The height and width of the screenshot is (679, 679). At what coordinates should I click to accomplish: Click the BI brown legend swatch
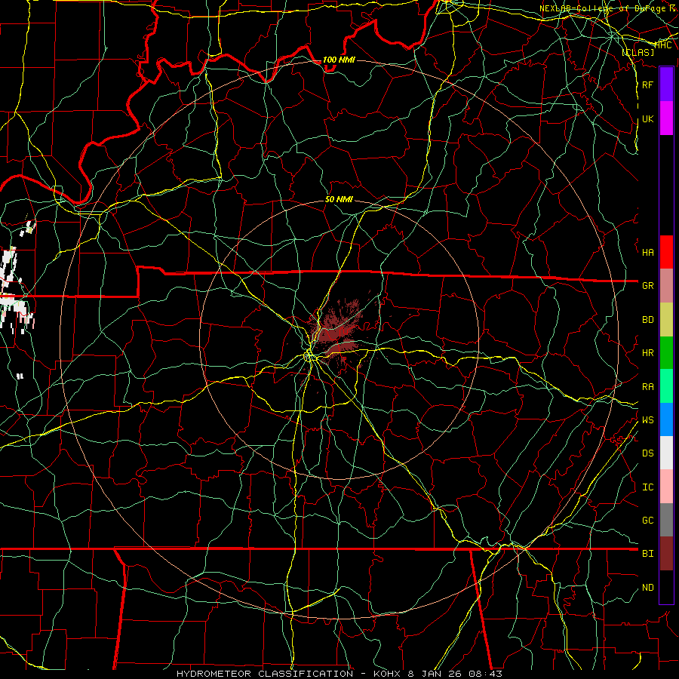pyautogui.click(x=666, y=554)
